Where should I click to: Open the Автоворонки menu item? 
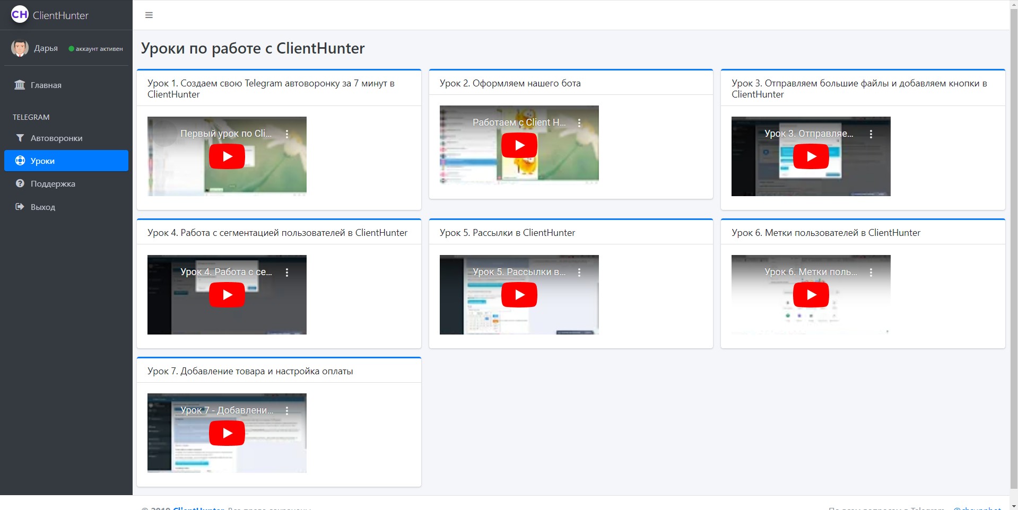coord(66,138)
